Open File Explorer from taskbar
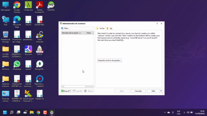207x116 pixels. click(32, 112)
